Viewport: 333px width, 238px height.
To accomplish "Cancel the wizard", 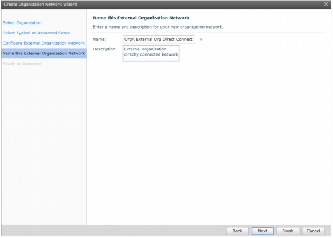I will [313, 231].
